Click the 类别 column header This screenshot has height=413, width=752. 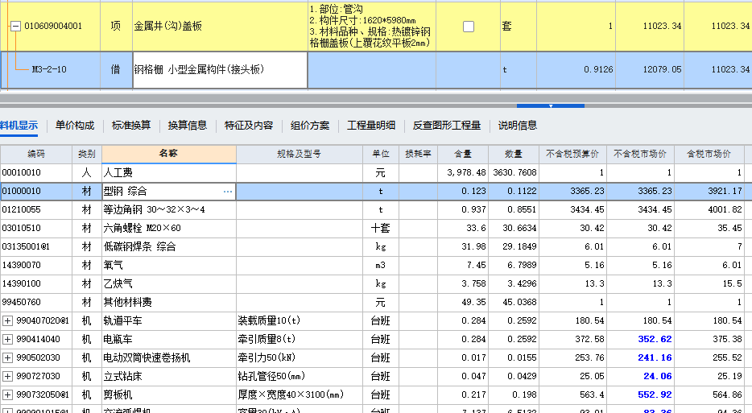click(87, 154)
